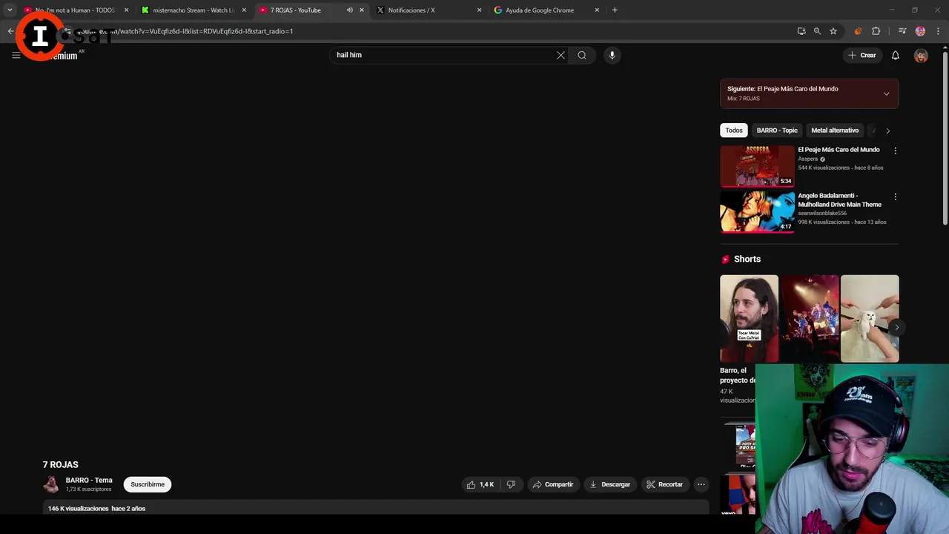Open Chrome zoom indicator in address bar
Screen dimensions: 949x534
(817, 31)
